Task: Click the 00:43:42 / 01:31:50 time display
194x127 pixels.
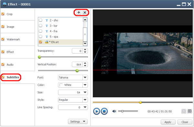Action: point(160,111)
